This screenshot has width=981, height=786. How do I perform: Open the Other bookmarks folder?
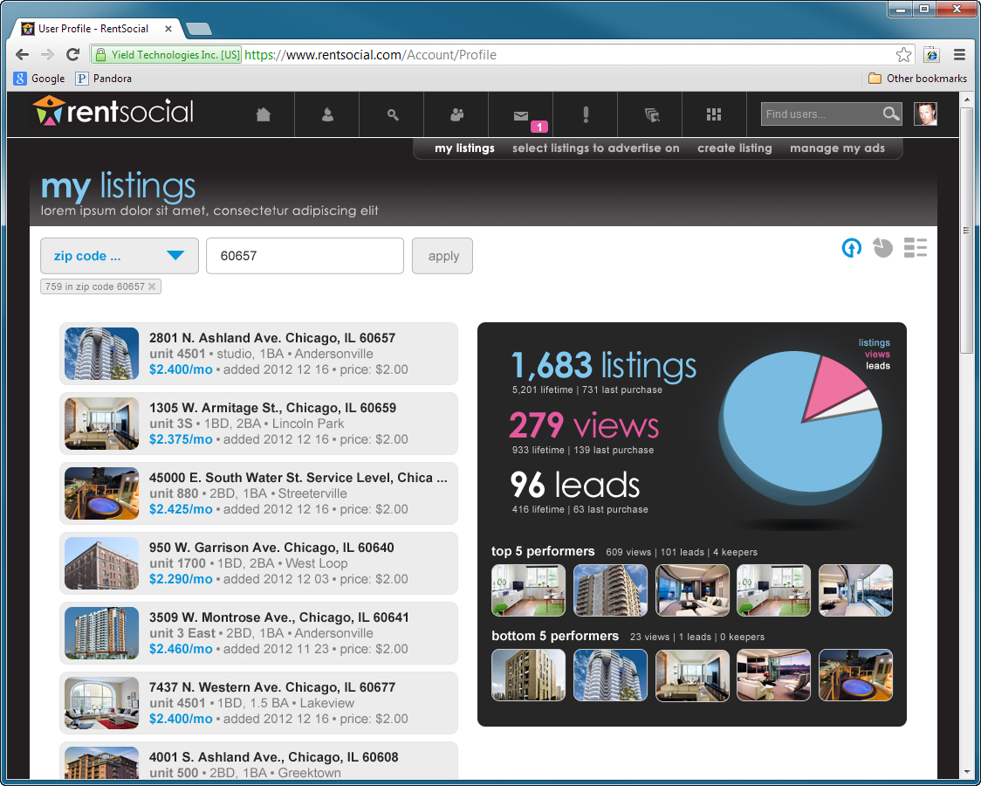pyautogui.click(x=918, y=79)
